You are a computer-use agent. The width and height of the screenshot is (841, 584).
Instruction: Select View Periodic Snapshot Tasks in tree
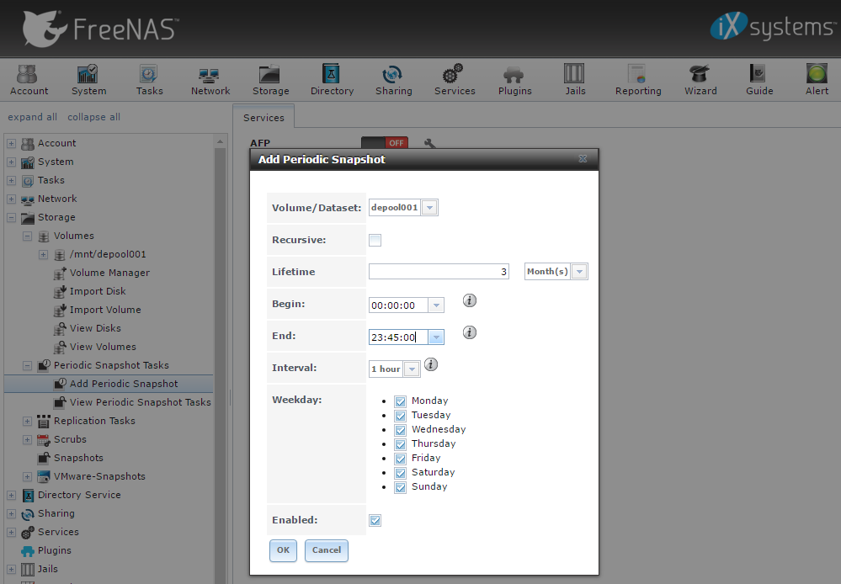tap(140, 402)
